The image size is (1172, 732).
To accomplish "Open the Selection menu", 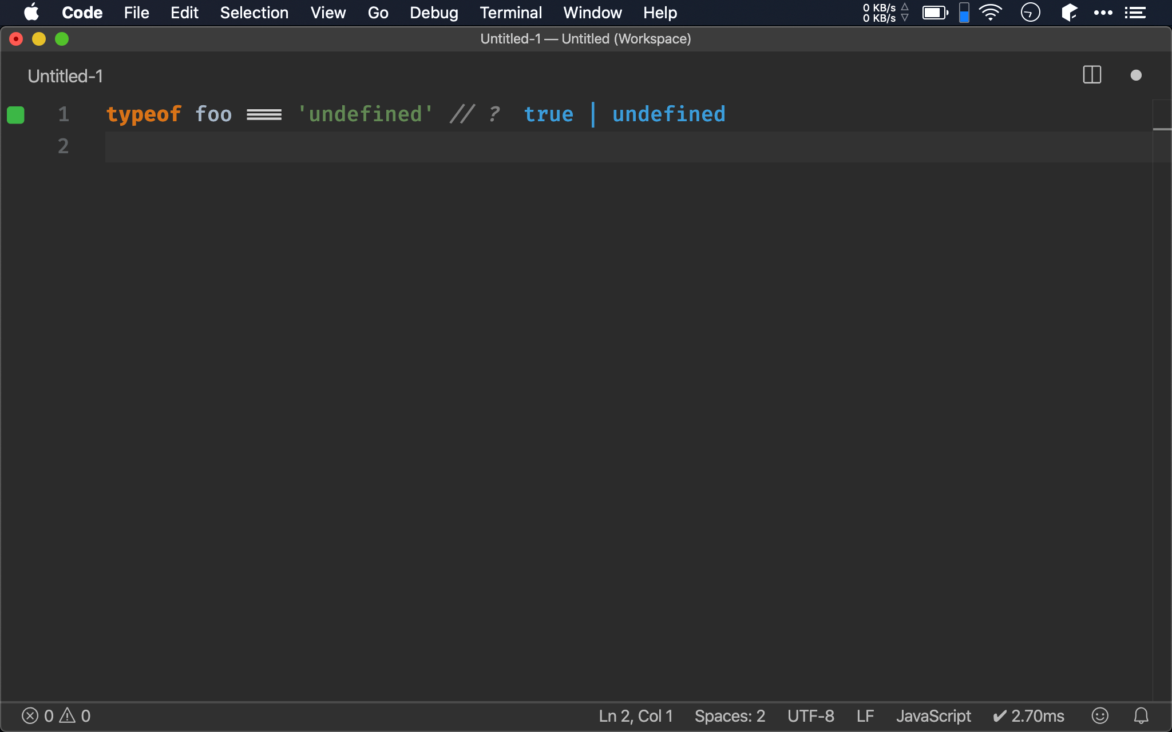I will (x=254, y=13).
